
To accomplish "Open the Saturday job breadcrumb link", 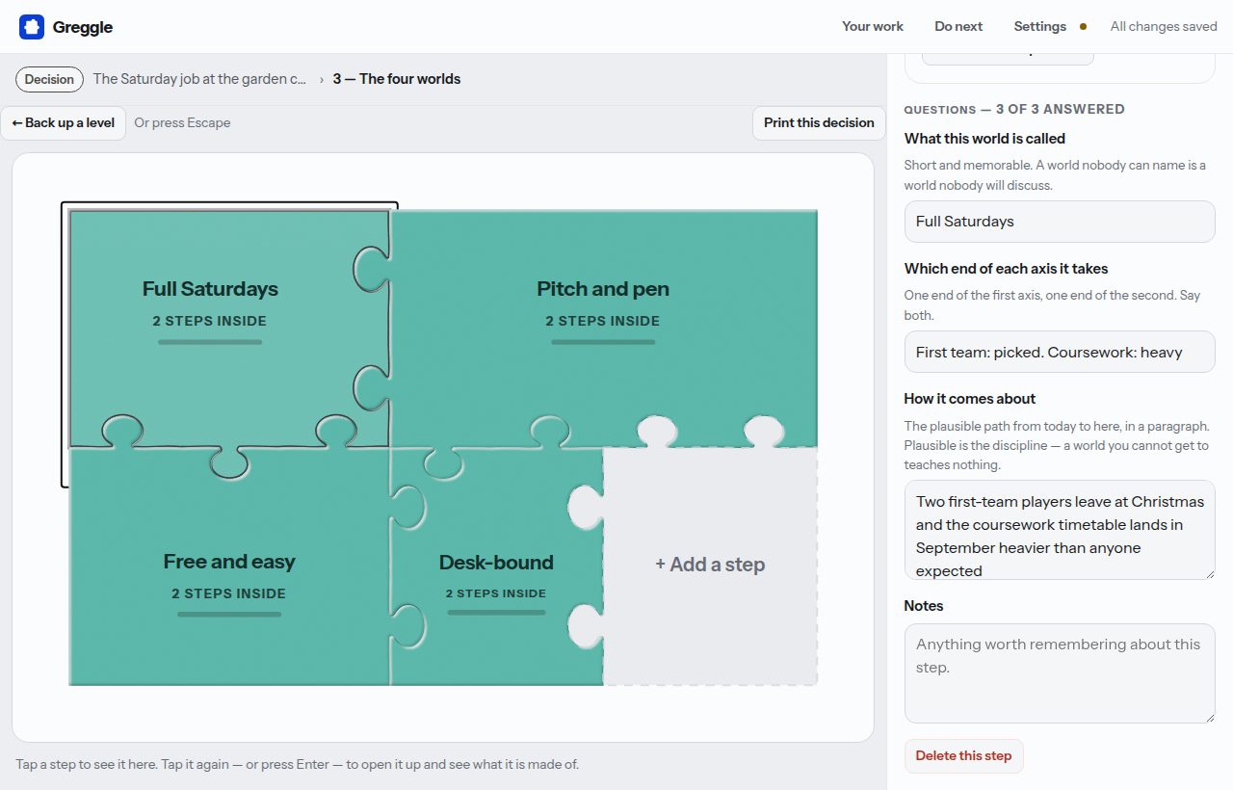I will [x=200, y=79].
